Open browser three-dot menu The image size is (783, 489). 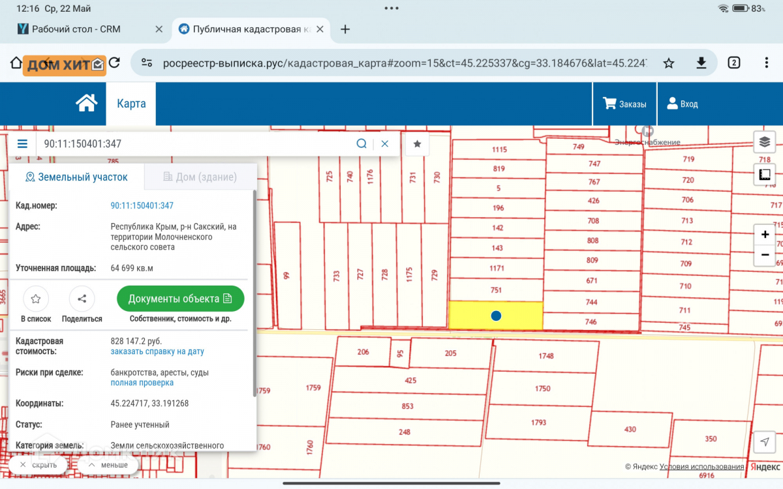[767, 63]
